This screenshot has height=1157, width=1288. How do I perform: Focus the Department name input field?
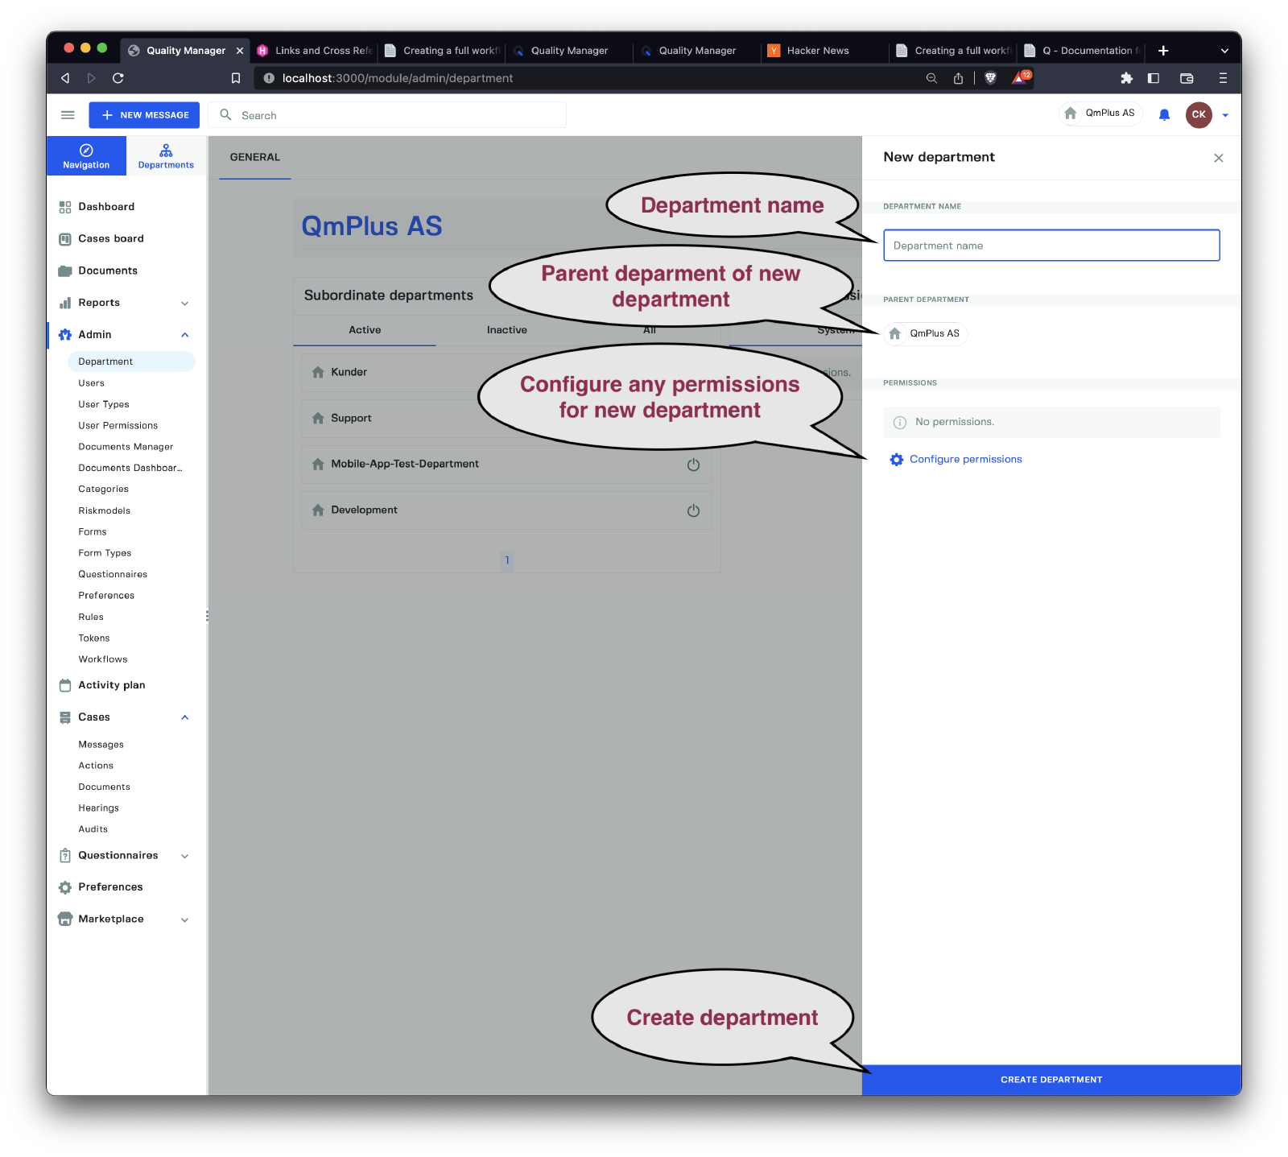point(1051,246)
